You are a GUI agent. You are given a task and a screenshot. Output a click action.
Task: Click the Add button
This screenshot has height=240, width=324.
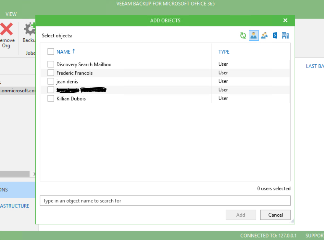(x=241, y=215)
